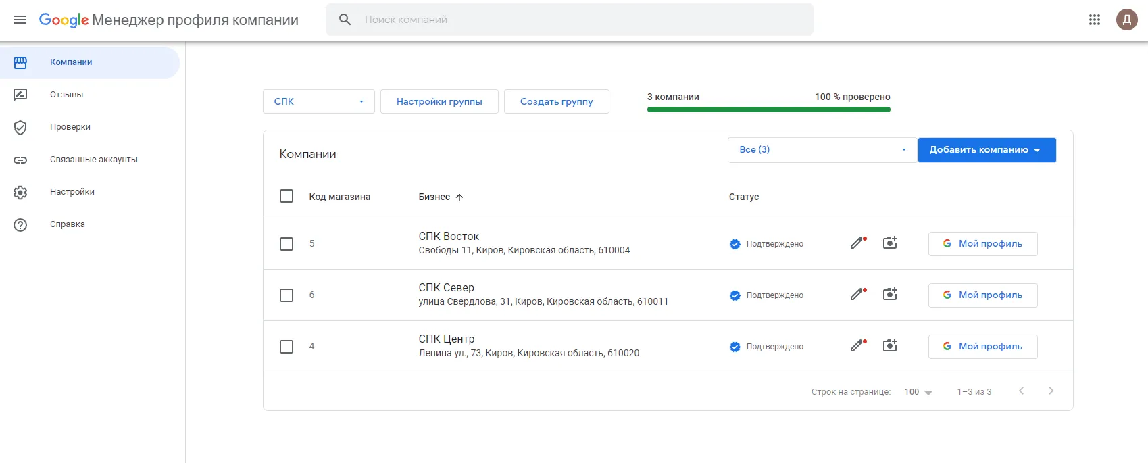
Task: Click the 1–3 из 3 pagination text
Action: coord(974,392)
